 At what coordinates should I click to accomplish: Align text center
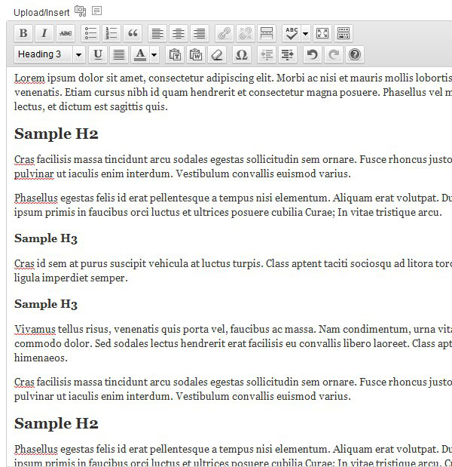(x=179, y=33)
